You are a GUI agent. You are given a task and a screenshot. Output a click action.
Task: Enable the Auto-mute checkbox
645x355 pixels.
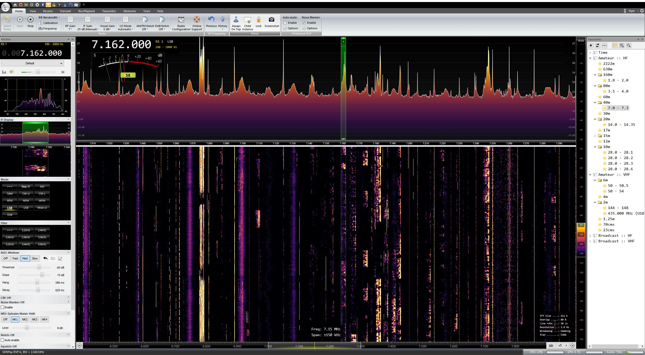pyautogui.click(x=285, y=23)
